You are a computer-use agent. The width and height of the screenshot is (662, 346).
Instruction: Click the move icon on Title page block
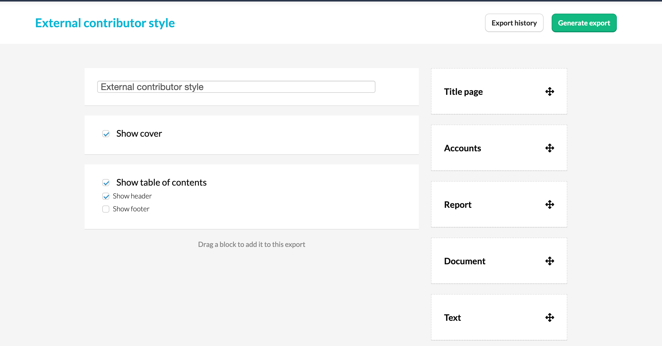click(550, 92)
